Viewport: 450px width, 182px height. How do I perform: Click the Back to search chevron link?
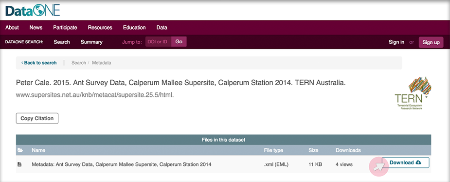tap(39, 63)
